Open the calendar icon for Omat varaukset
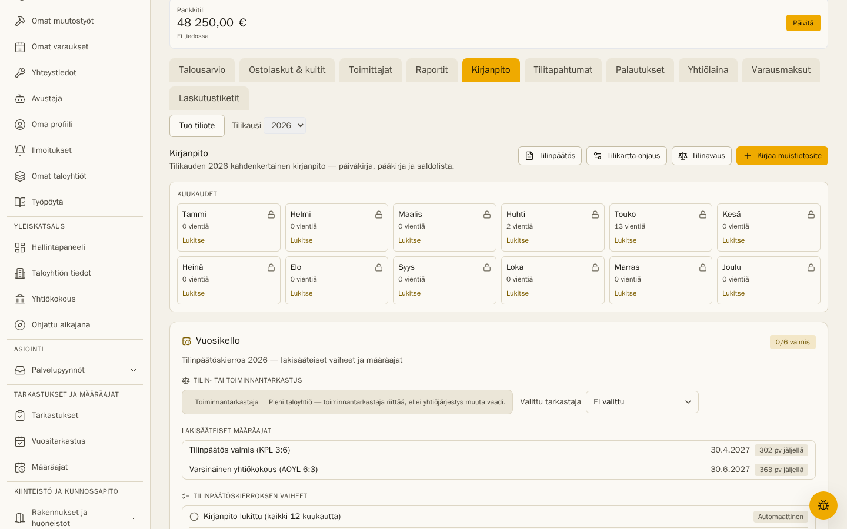Viewport: 847px width, 529px height. coord(20,47)
